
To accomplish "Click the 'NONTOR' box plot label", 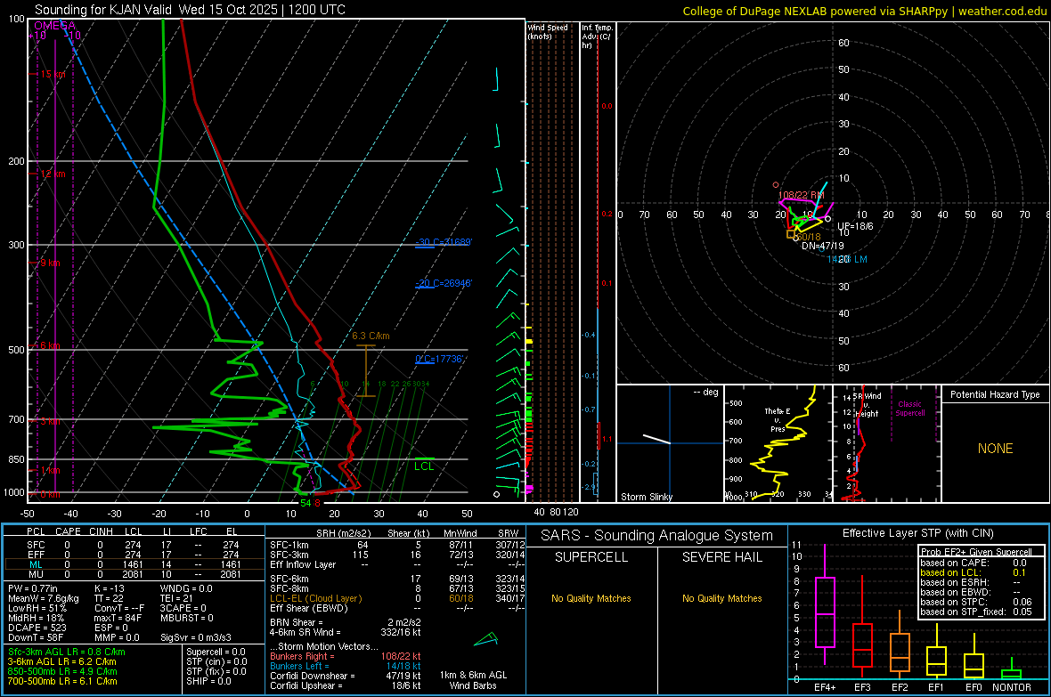I will tap(1012, 687).
